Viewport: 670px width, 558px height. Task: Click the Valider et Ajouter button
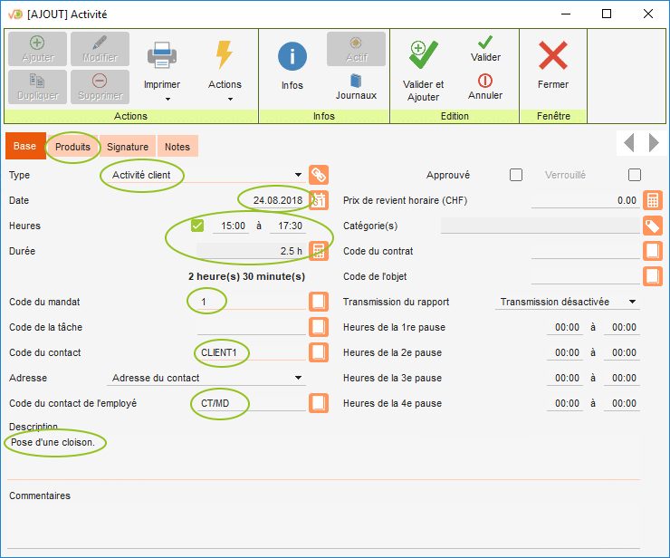[x=423, y=71]
